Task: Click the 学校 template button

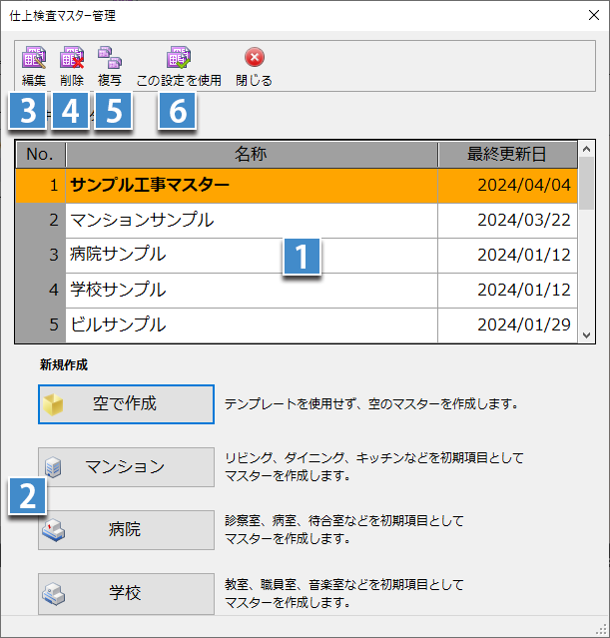Action: click(x=126, y=594)
